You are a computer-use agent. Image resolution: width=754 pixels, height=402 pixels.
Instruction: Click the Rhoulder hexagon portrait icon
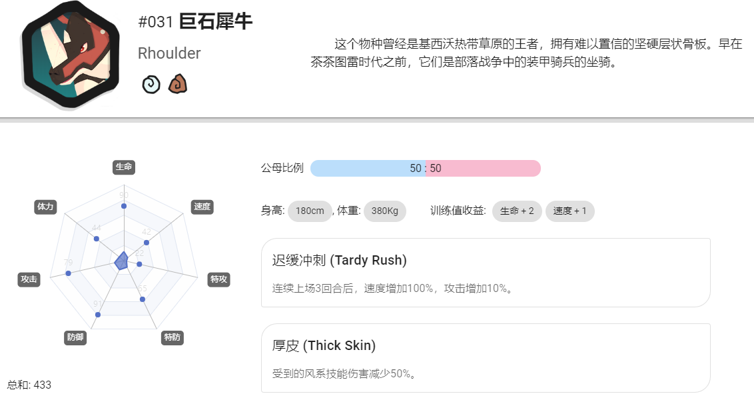tap(71, 55)
